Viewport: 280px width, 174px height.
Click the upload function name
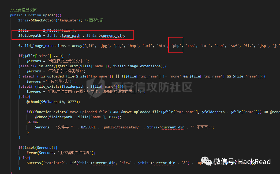49,15
